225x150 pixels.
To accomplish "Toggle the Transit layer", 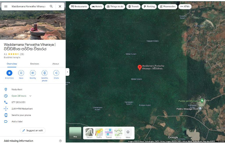I will point(109,133).
